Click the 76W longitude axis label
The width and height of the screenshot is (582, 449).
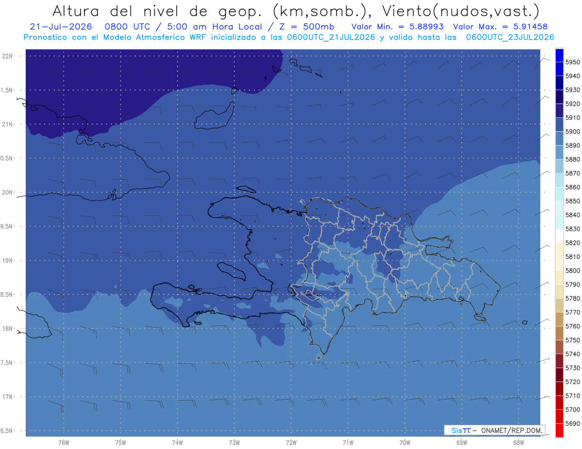[64, 442]
